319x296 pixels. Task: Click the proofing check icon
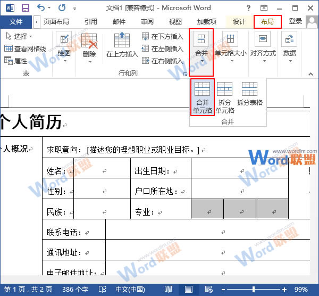pyautogui.click(x=102, y=290)
